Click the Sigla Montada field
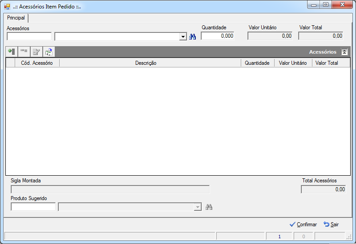The height and width of the screenshot is (244, 356). click(x=110, y=189)
